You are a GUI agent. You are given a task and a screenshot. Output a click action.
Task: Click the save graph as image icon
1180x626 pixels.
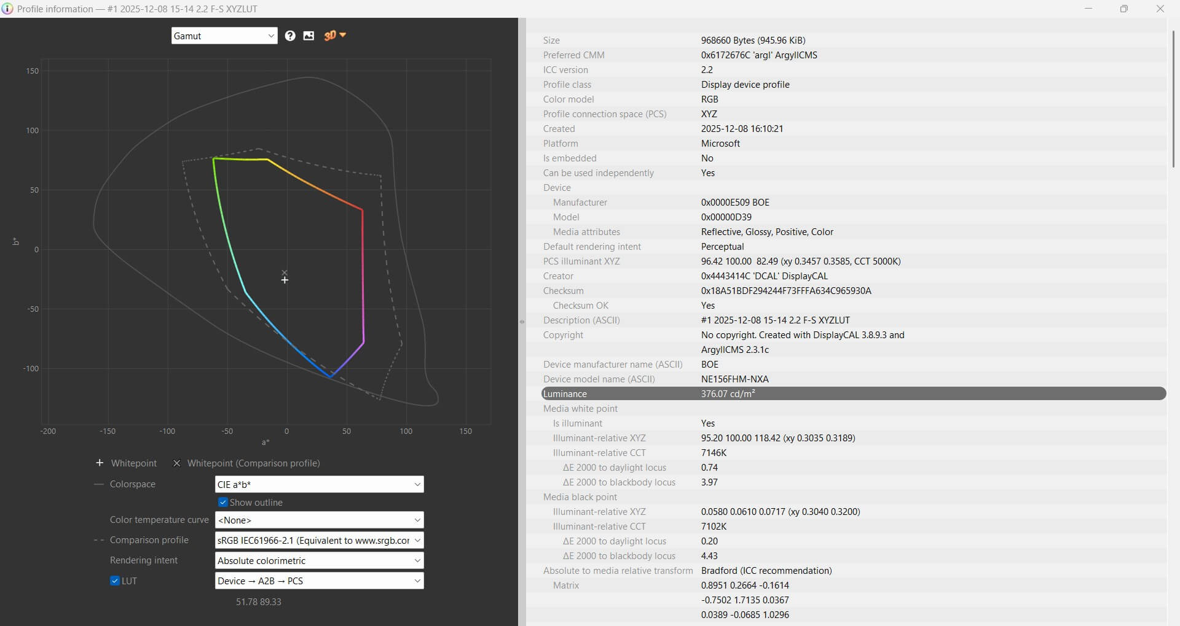[309, 36]
